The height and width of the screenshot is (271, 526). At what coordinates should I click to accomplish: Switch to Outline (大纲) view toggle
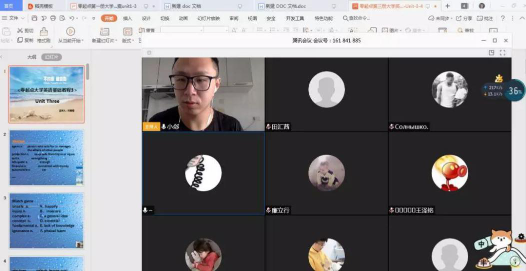pyautogui.click(x=31, y=57)
